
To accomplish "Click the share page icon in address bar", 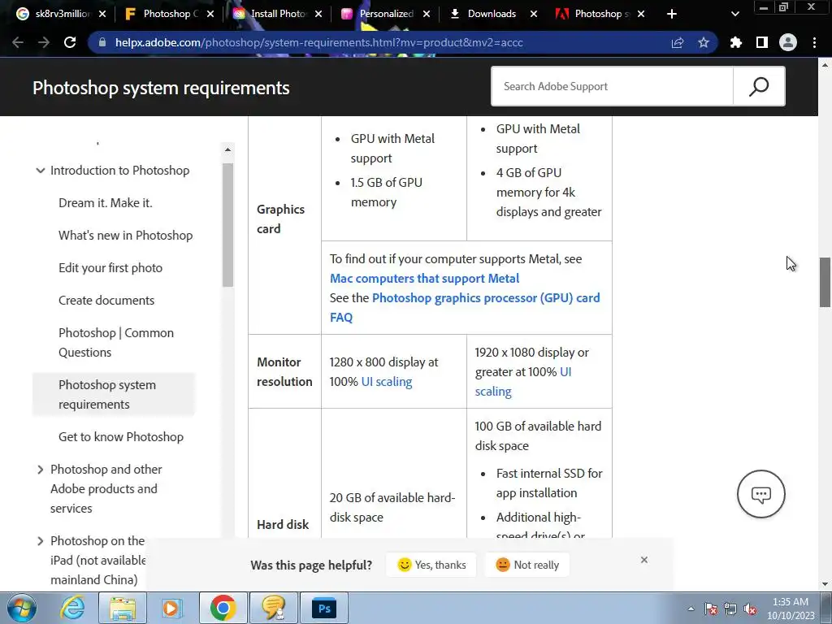I will [678, 42].
